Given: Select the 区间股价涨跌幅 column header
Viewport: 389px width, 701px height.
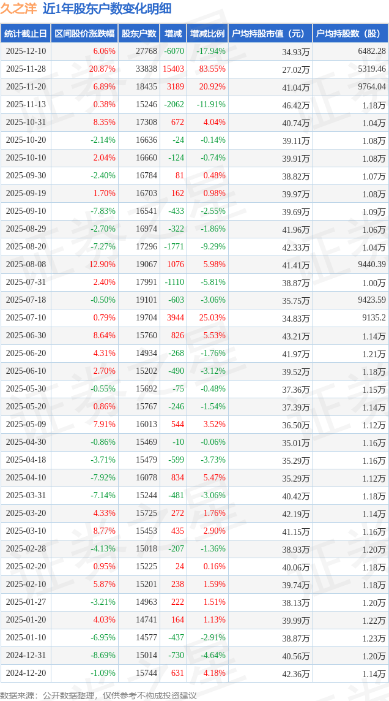Looking at the screenshot, I should [84, 34].
